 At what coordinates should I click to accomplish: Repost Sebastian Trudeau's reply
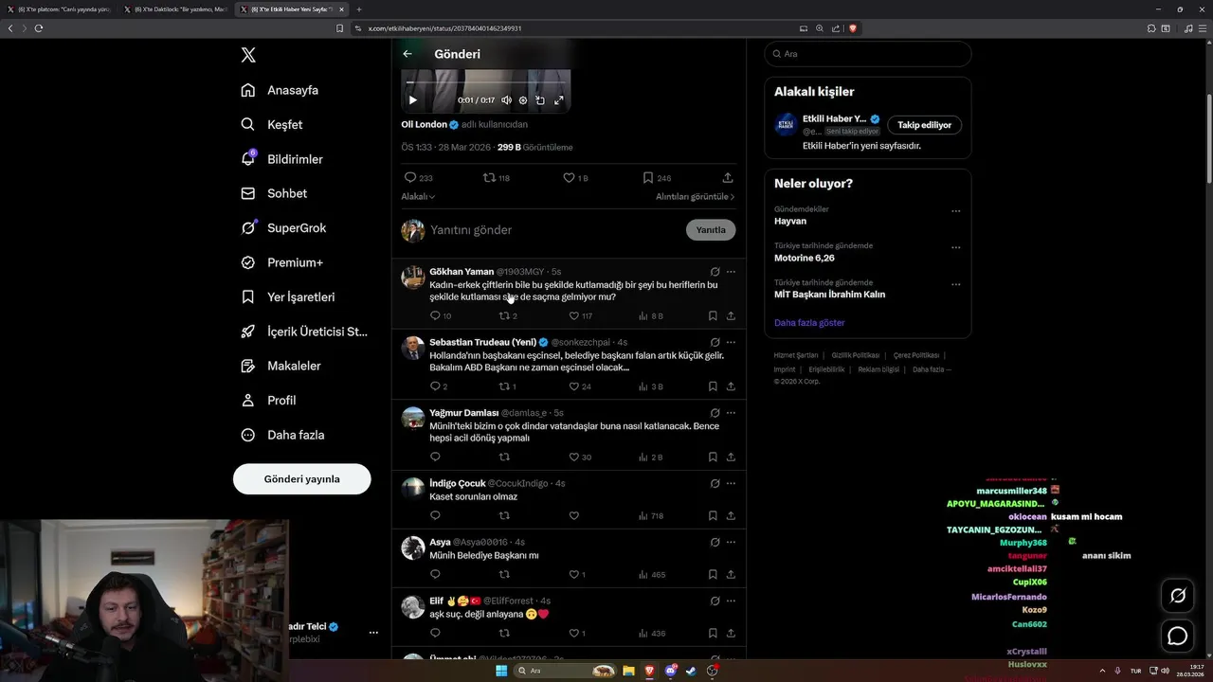pos(508,386)
